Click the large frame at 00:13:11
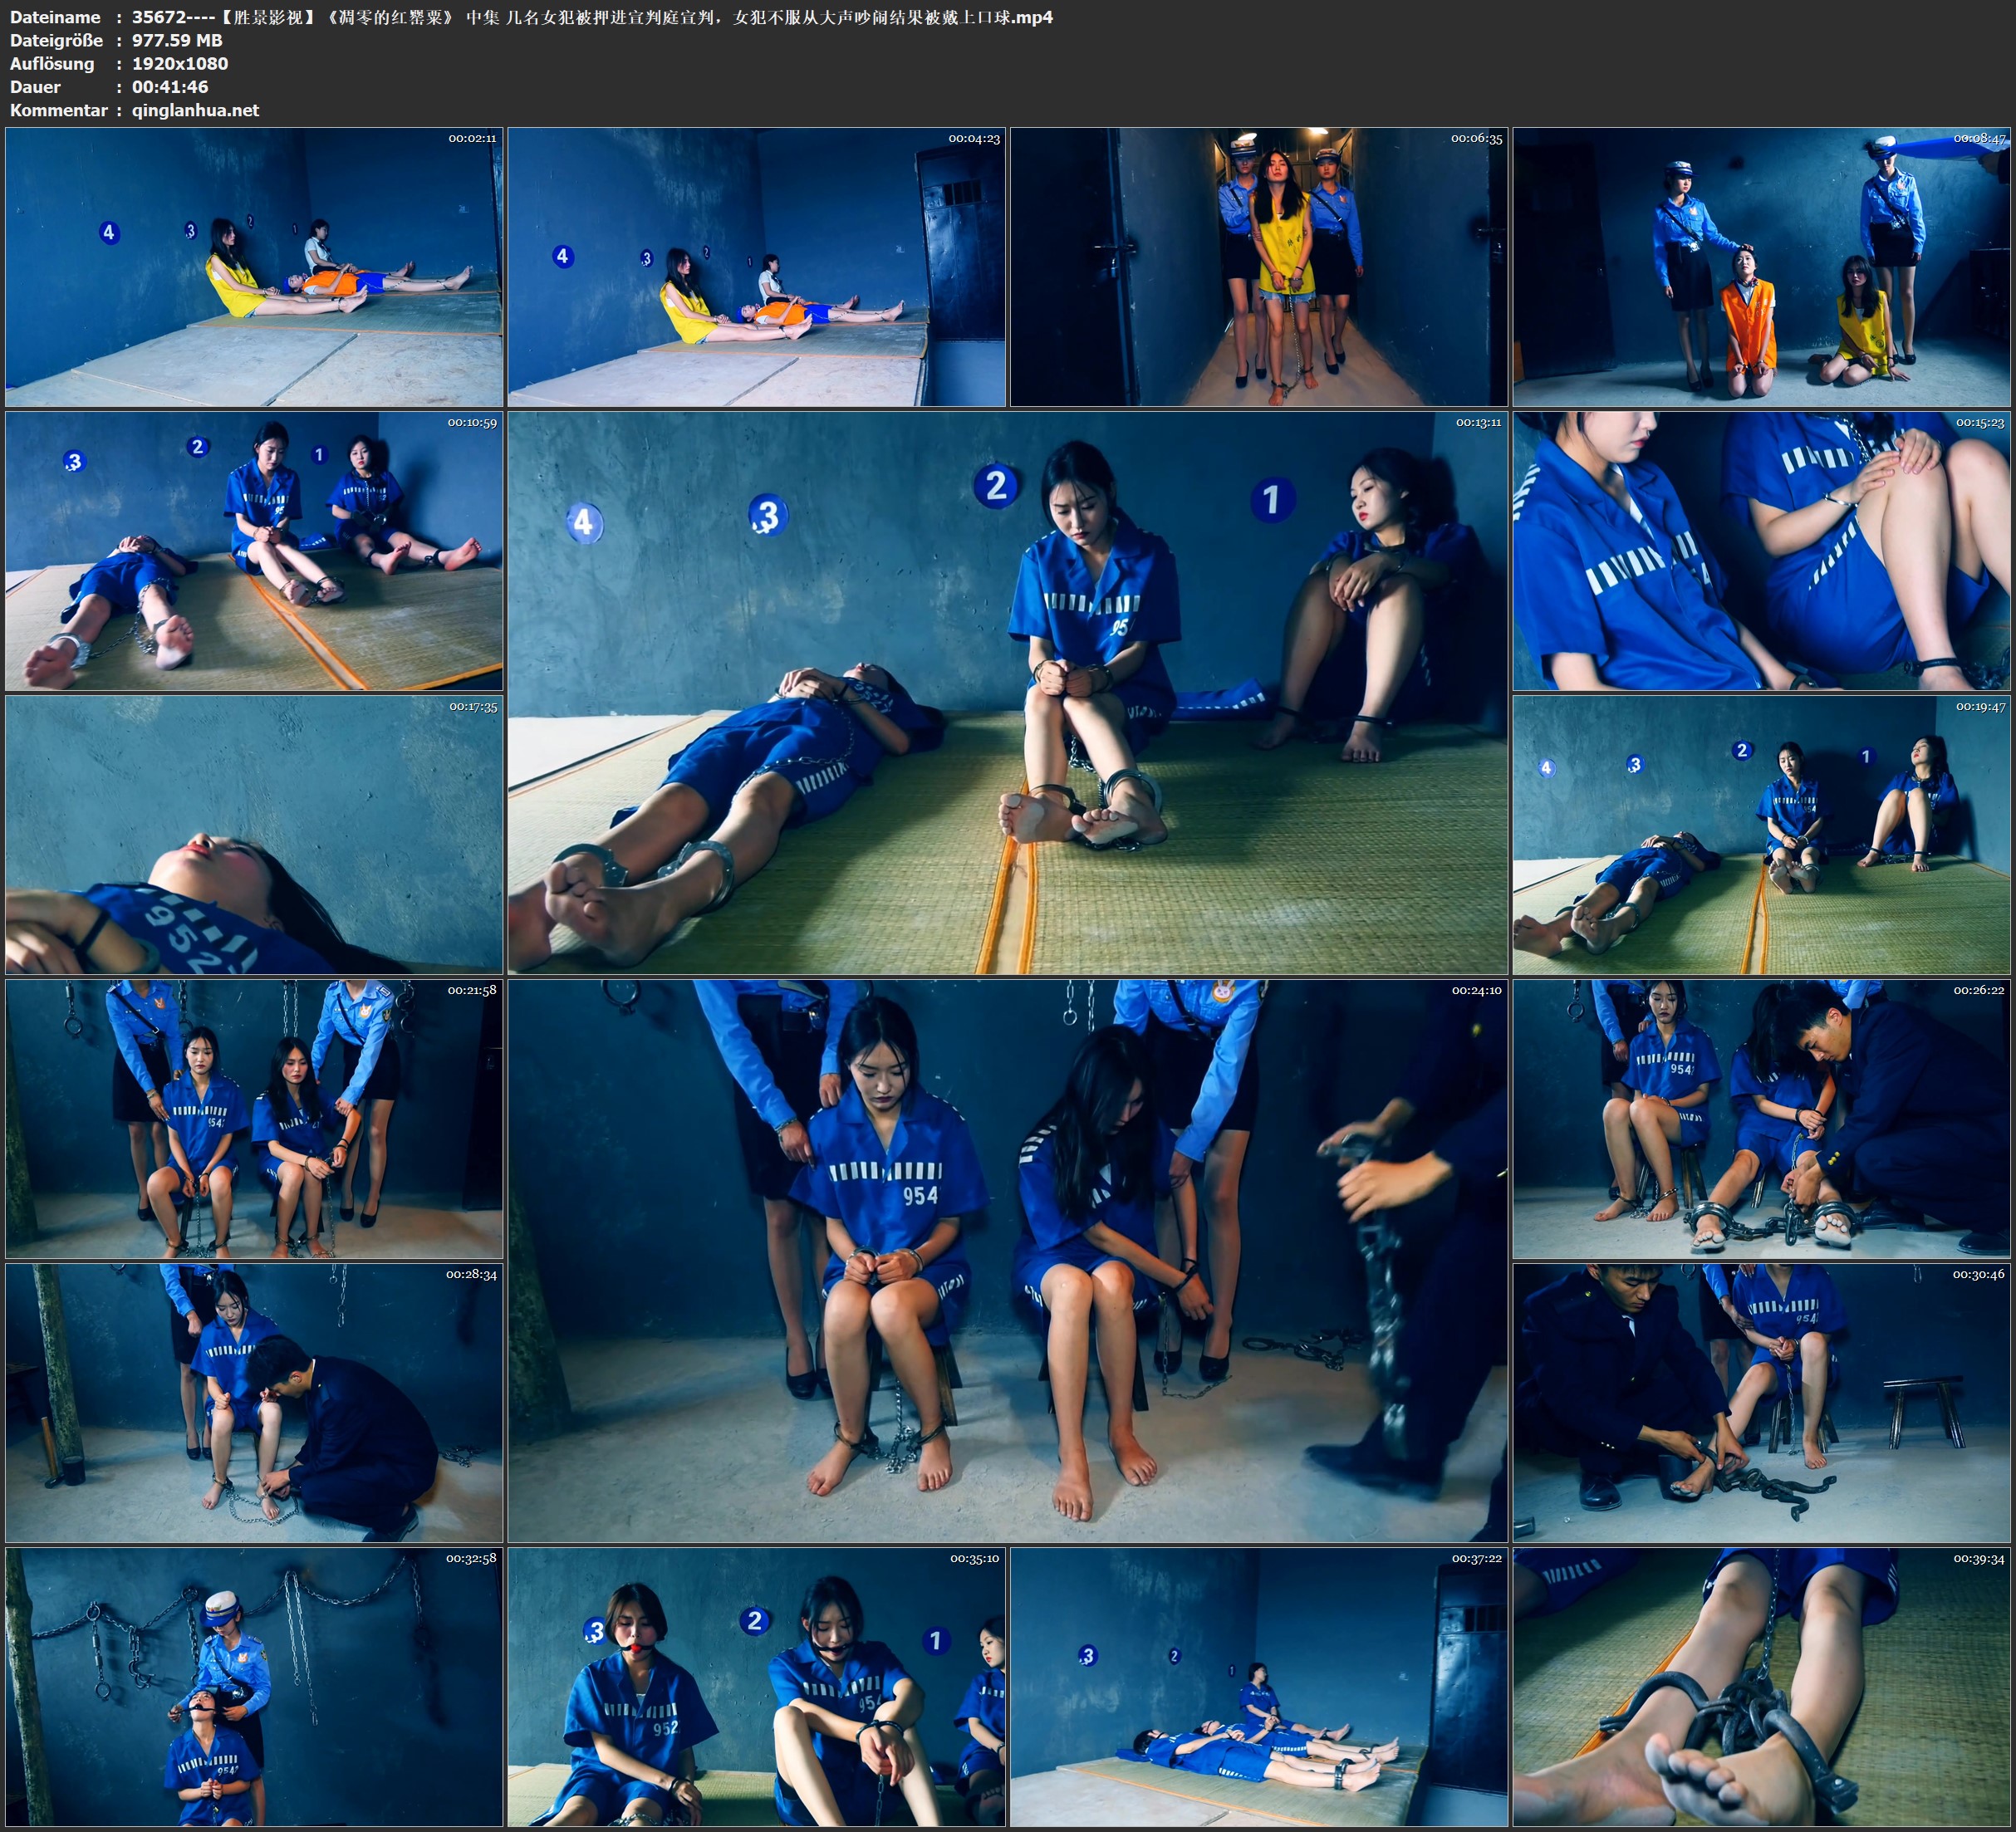 coord(1007,693)
